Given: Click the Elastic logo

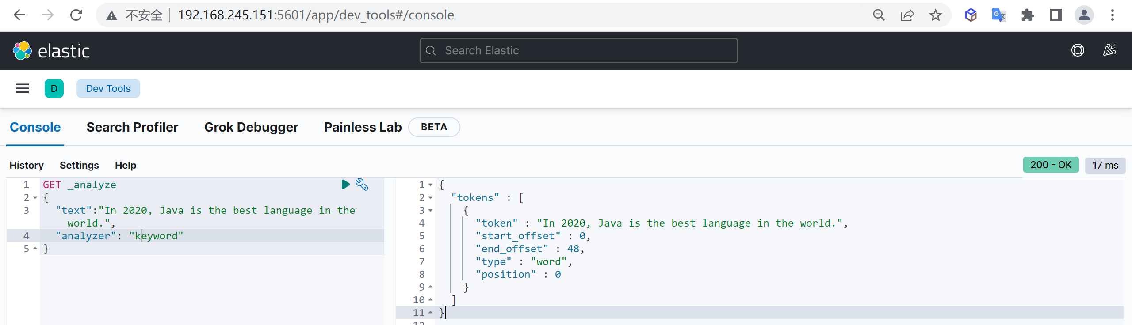Looking at the screenshot, I should pyautogui.click(x=51, y=51).
